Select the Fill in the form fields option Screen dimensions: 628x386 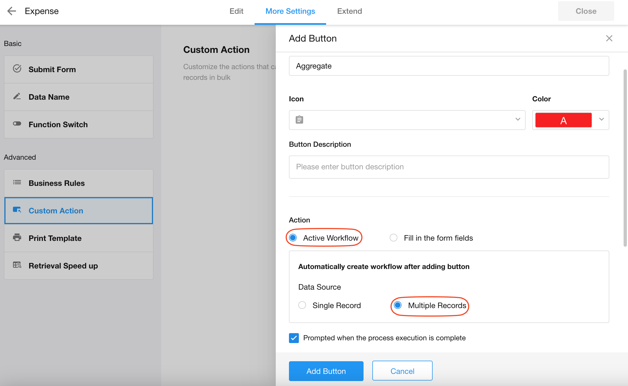(x=394, y=238)
